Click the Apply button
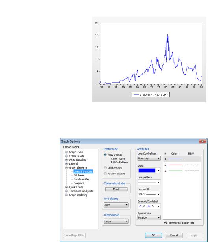This screenshot has height=242, width=212. point(194,236)
